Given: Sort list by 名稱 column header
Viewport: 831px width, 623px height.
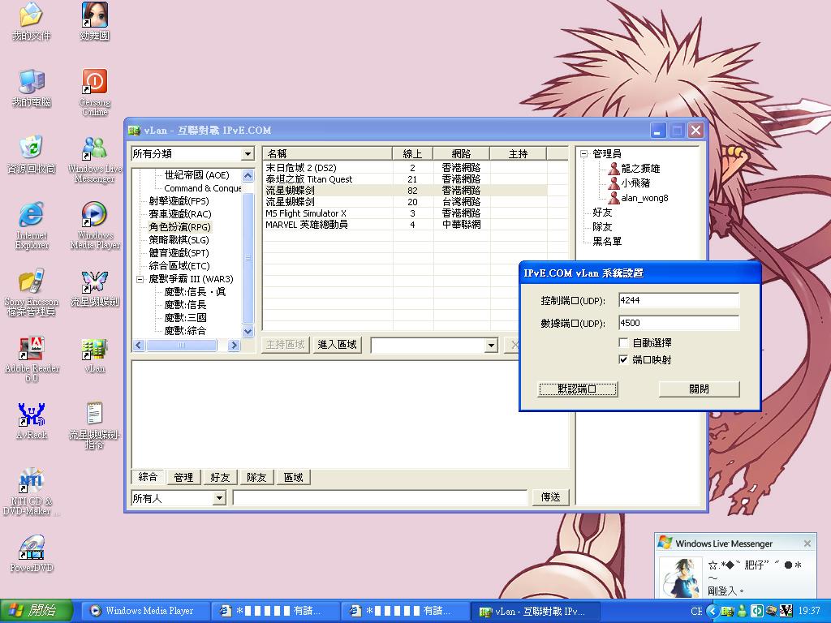Looking at the screenshot, I should tap(328, 153).
